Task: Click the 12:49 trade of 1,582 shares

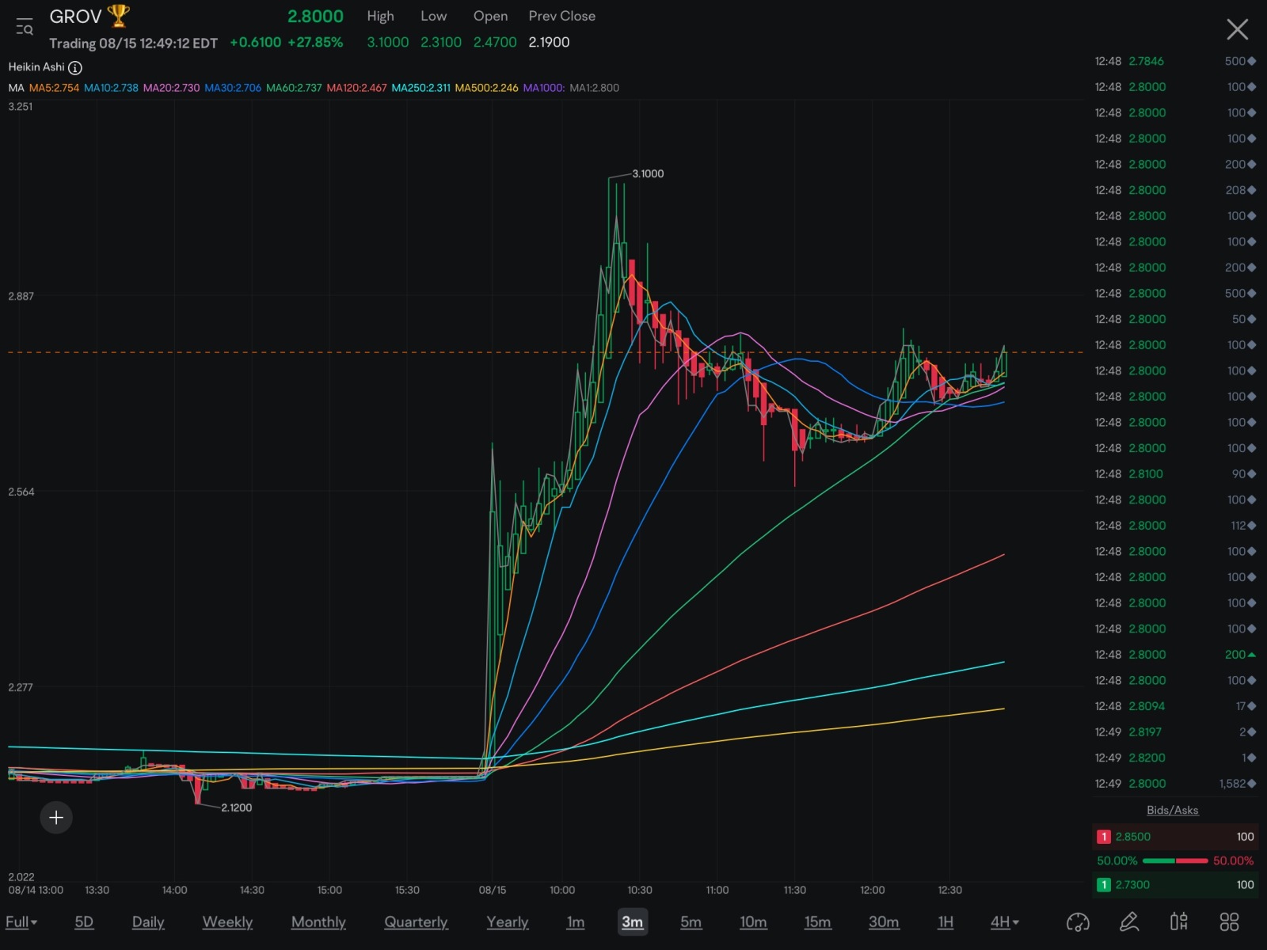Action: 1175,784
